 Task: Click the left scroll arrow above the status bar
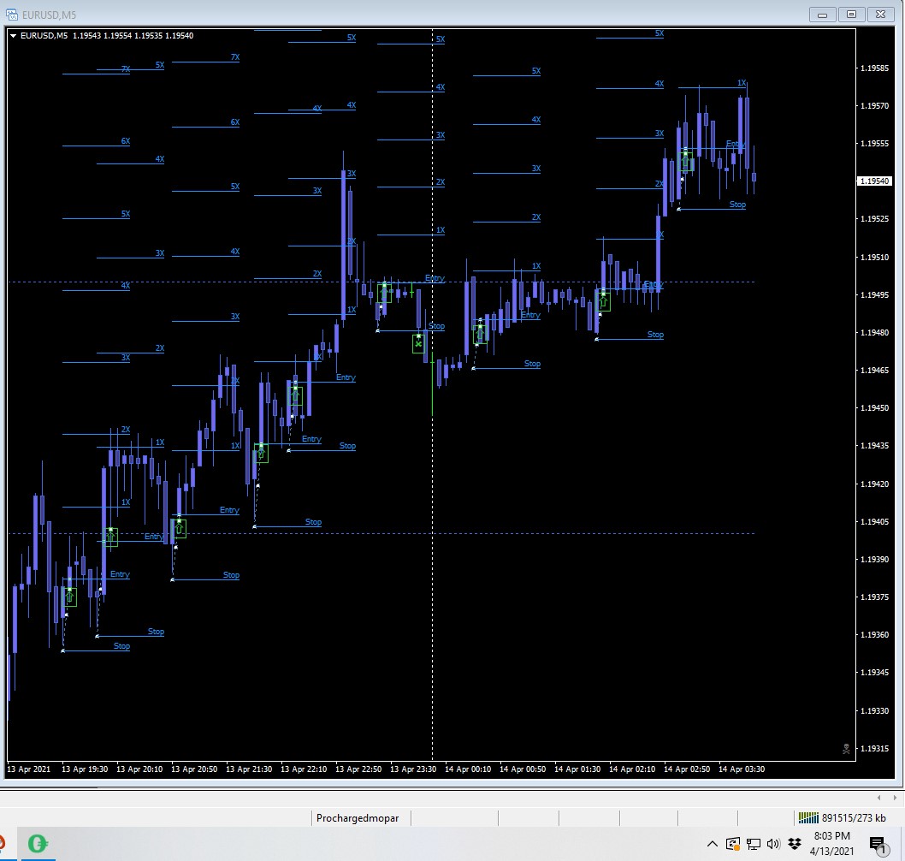point(879,798)
